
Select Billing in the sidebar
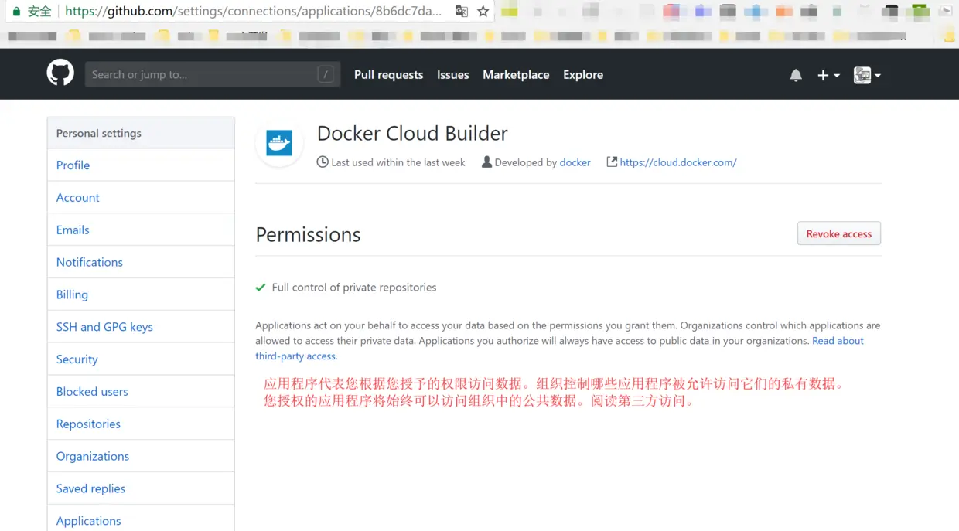[x=141, y=295]
